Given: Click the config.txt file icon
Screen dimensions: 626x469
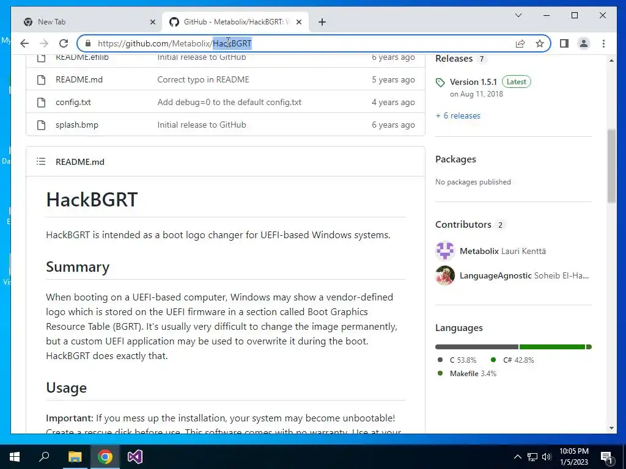Looking at the screenshot, I should 41,103.
